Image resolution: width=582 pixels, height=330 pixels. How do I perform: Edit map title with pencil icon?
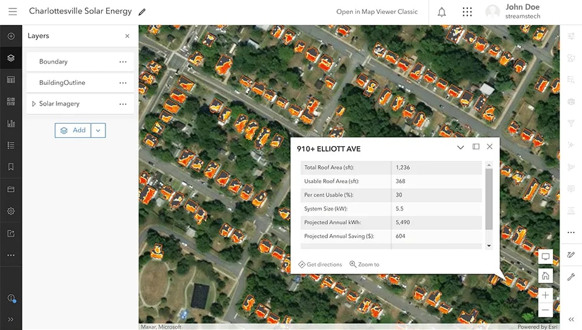click(142, 12)
